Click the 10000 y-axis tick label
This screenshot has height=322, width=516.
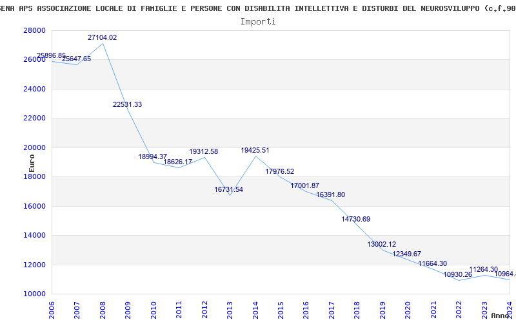pos(35,294)
